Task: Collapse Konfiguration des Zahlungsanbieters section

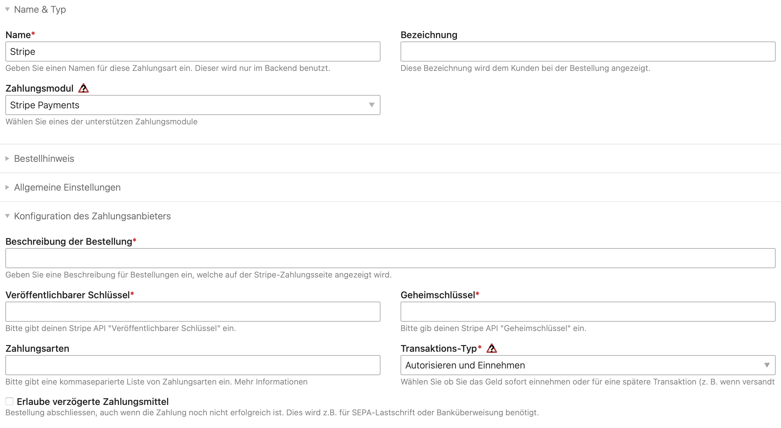Action: coord(7,216)
